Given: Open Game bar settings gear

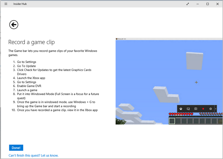Looking at the screenshot, I should click(211, 109).
